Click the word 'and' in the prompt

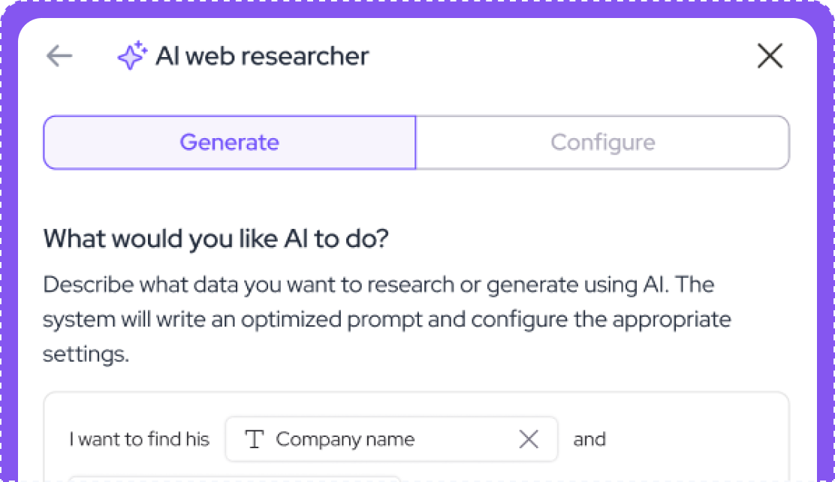[x=589, y=439]
